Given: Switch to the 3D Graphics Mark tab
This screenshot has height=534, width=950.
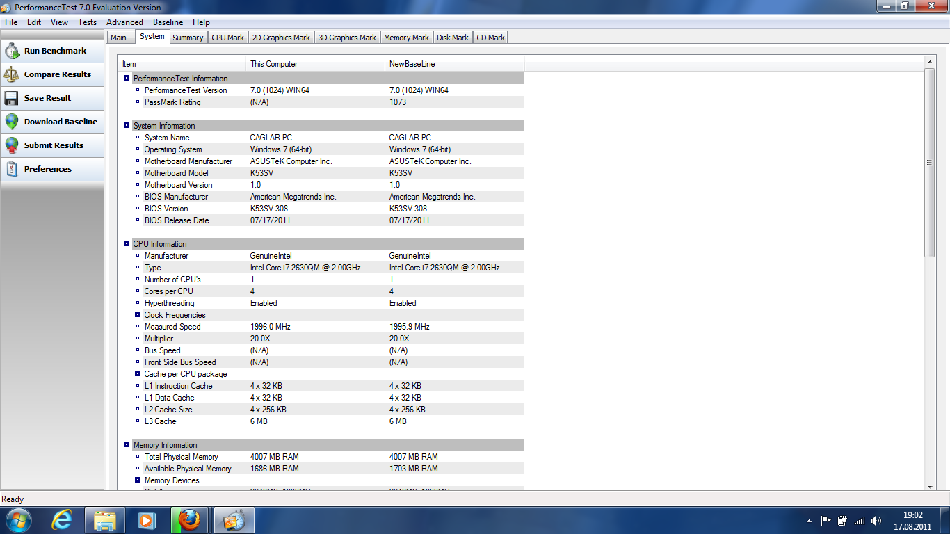Looking at the screenshot, I should (347, 38).
